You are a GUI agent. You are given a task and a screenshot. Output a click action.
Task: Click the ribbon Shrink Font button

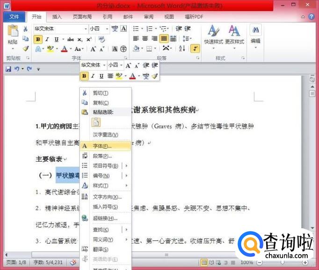pyautogui.click(x=102, y=49)
